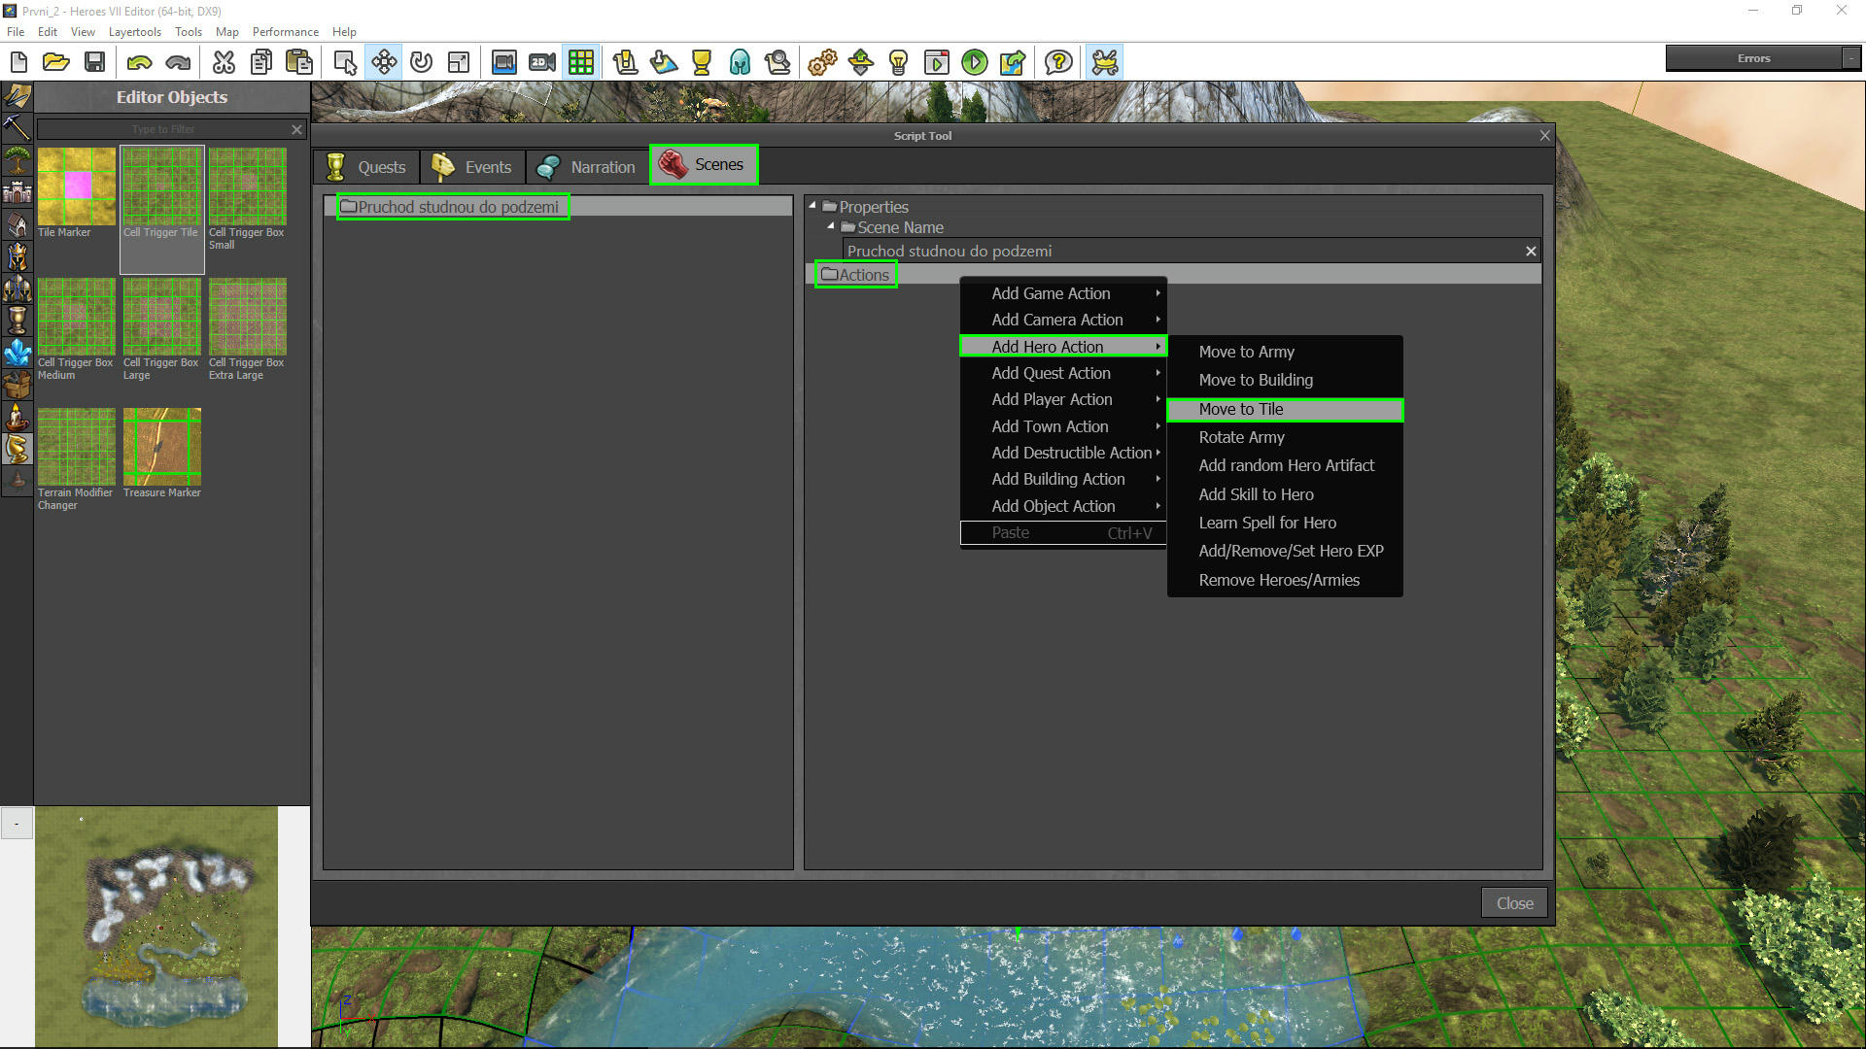The image size is (1866, 1049).
Task: Switch to the Narration tab
Action: tap(587, 167)
